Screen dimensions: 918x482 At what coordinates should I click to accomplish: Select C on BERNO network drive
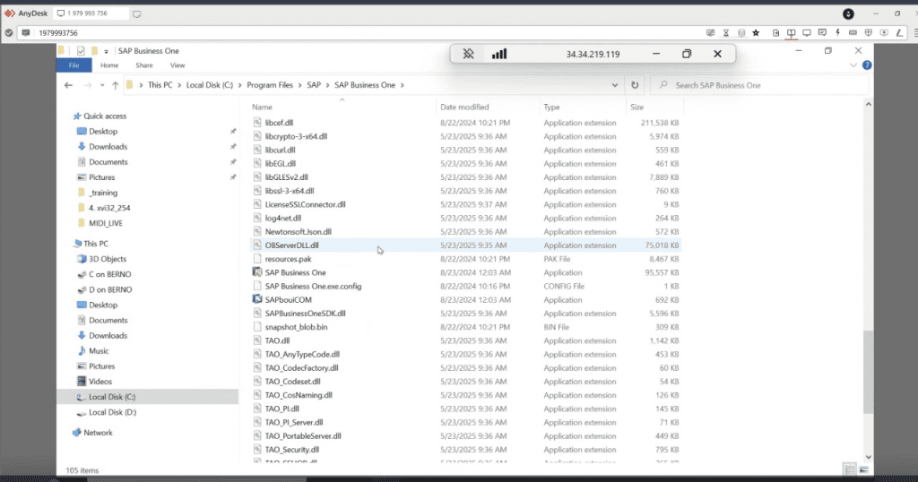(x=109, y=274)
